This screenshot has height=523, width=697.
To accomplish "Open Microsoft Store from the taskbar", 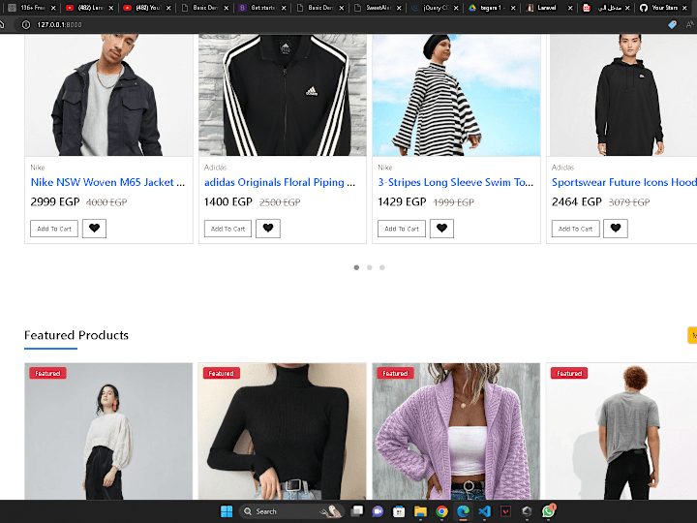I will (x=399, y=511).
